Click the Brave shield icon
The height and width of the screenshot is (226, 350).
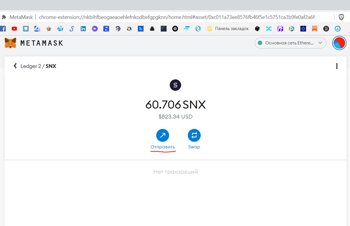tap(341, 17)
